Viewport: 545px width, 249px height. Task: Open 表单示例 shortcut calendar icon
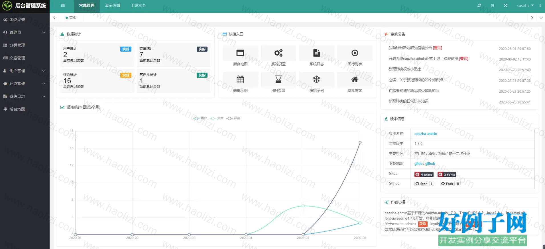[x=240, y=79]
